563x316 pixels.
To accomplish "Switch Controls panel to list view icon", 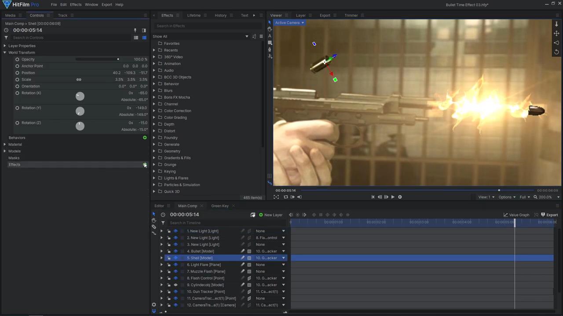I will point(136,38).
